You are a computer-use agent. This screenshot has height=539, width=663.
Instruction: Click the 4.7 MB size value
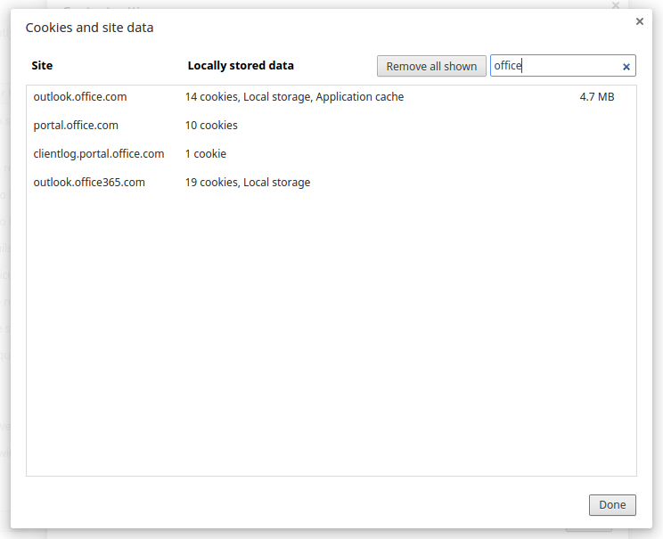[597, 97]
